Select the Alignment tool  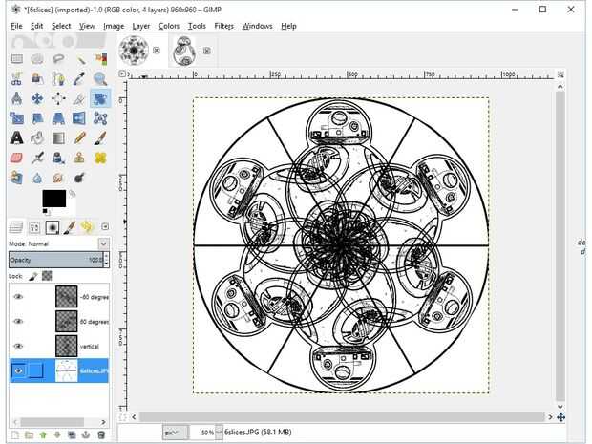(x=58, y=99)
